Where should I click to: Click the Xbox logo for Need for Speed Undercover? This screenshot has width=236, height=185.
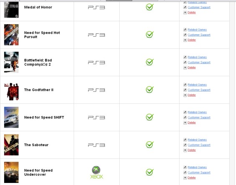(x=97, y=172)
